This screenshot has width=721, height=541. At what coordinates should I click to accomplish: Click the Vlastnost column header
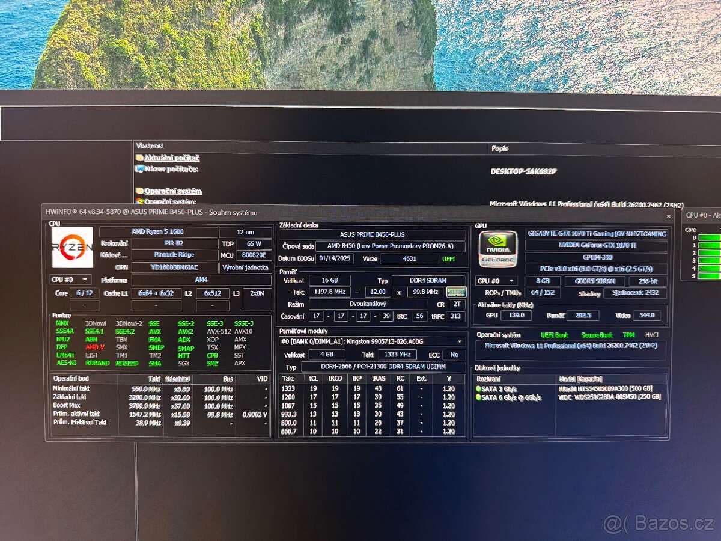tap(150, 146)
